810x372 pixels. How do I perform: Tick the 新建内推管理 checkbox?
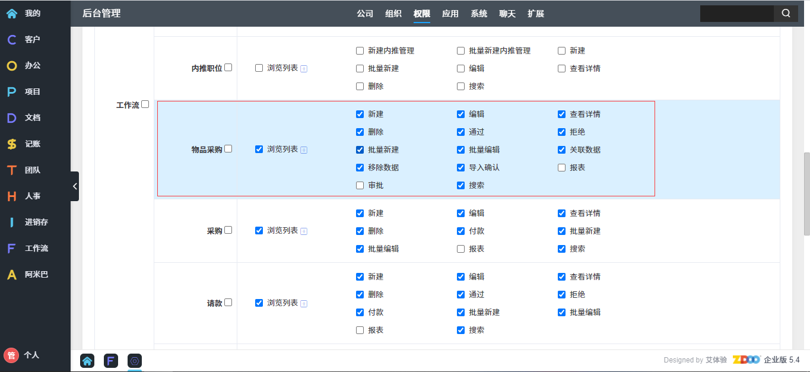(360, 51)
